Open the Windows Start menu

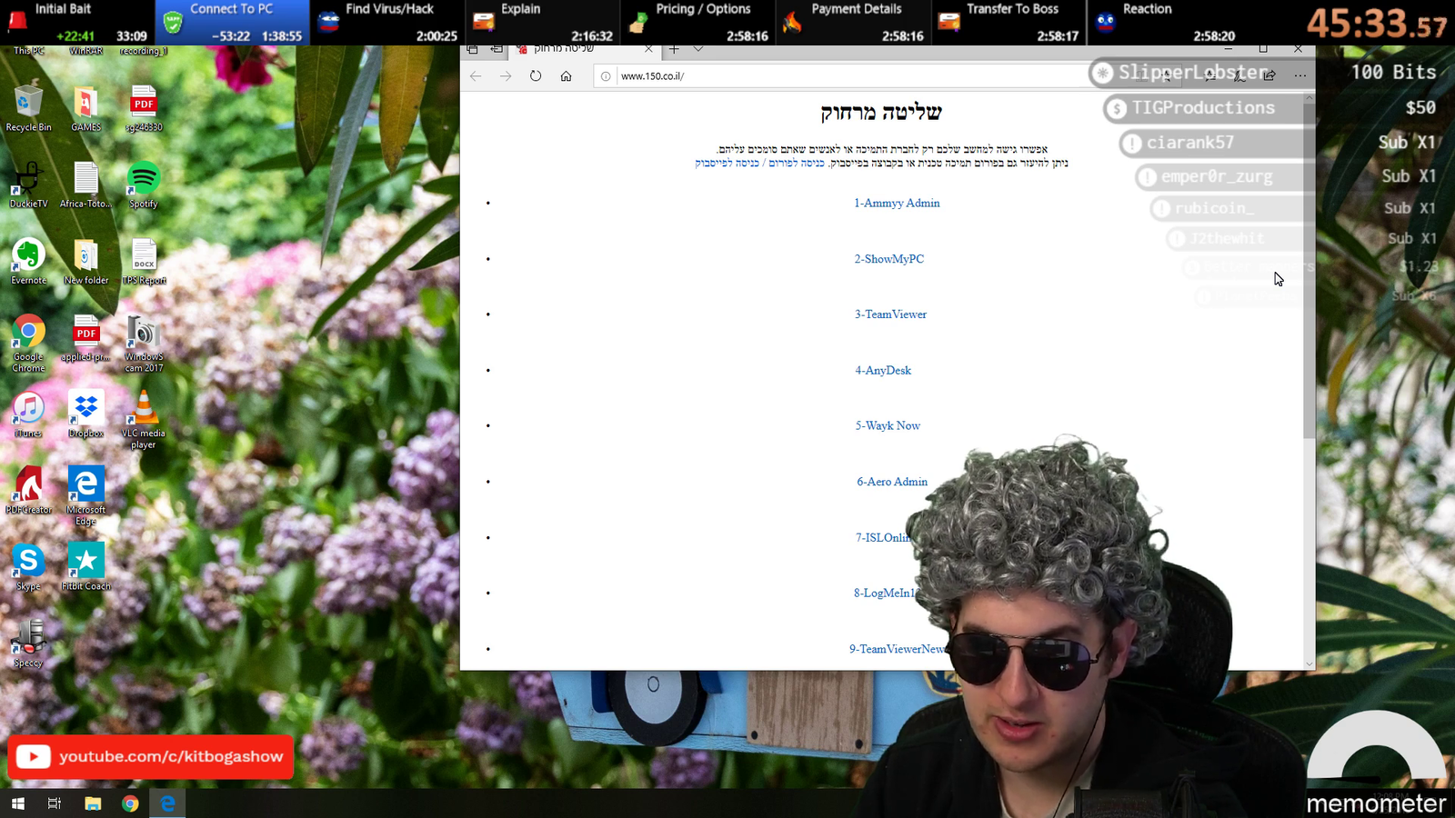click(17, 803)
